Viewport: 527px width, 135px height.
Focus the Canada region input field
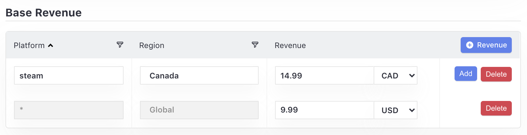[199, 75]
